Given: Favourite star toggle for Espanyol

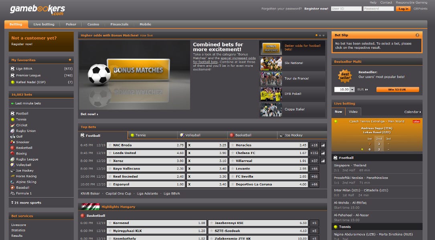Looking at the screenshot, I should coord(110,184).
